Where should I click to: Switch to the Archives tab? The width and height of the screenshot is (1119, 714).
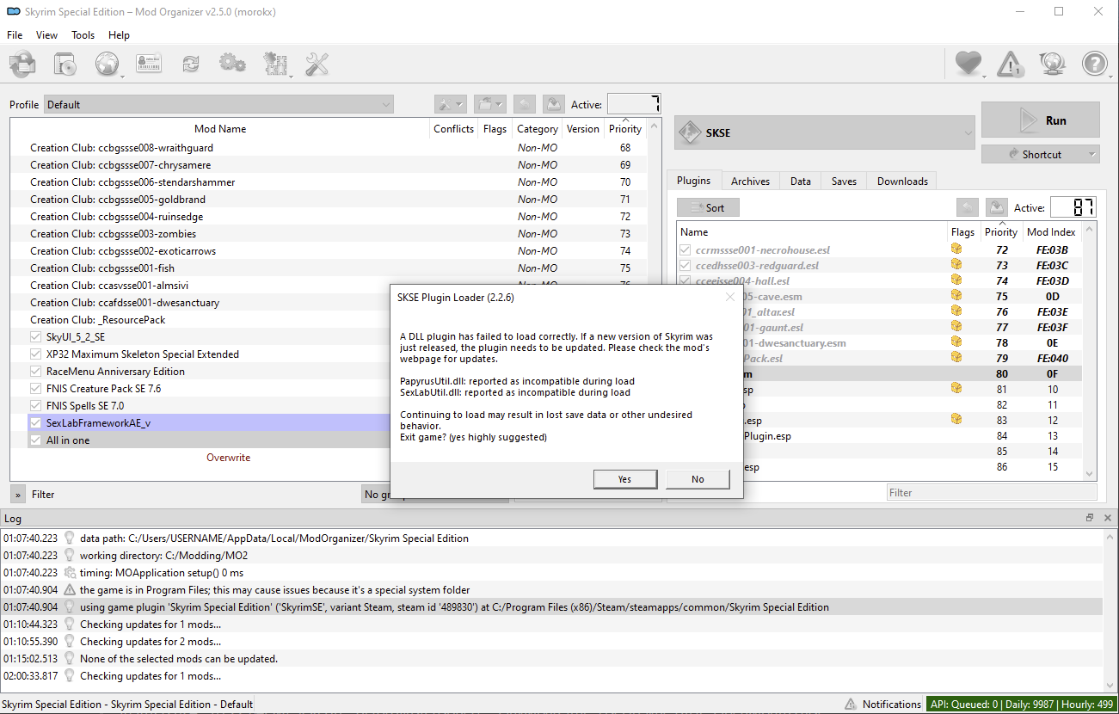pyautogui.click(x=750, y=182)
